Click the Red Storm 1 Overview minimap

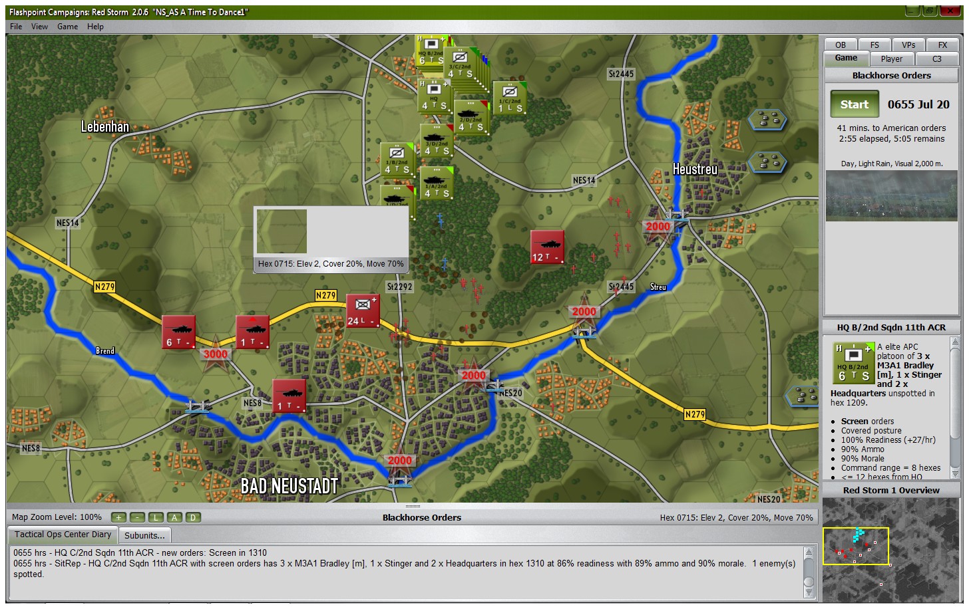click(x=891, y=550)
